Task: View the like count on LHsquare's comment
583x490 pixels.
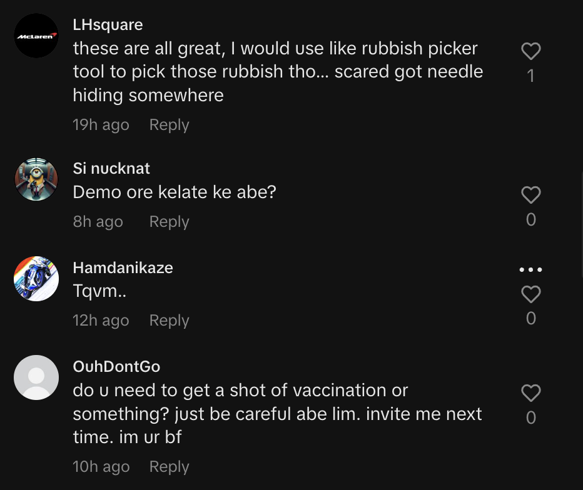Action: coord(530,76)
